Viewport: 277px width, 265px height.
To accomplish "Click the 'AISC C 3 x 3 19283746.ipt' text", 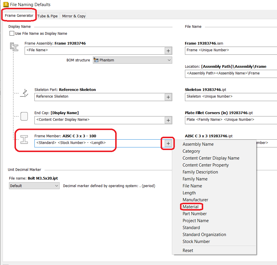I will pyautogui.click(x=209, y=136).
